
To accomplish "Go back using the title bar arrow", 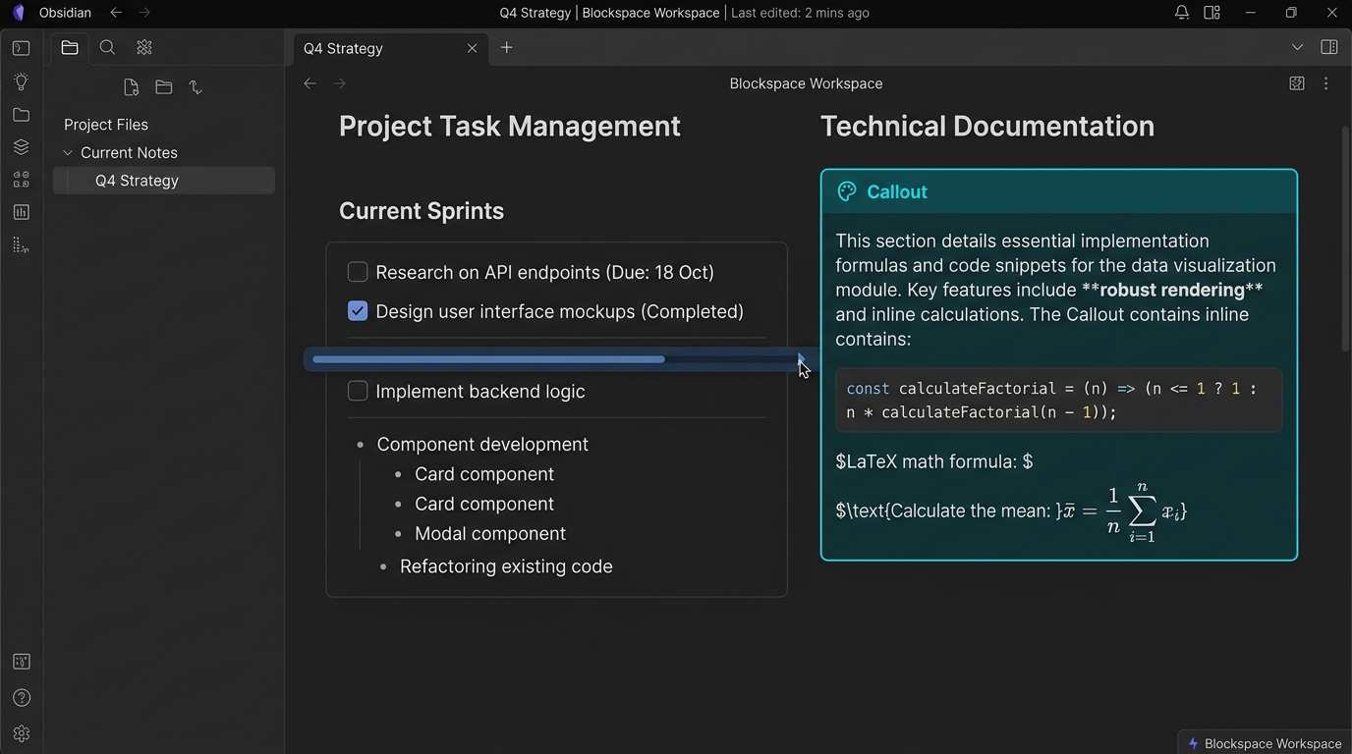I will pos(116,13).
